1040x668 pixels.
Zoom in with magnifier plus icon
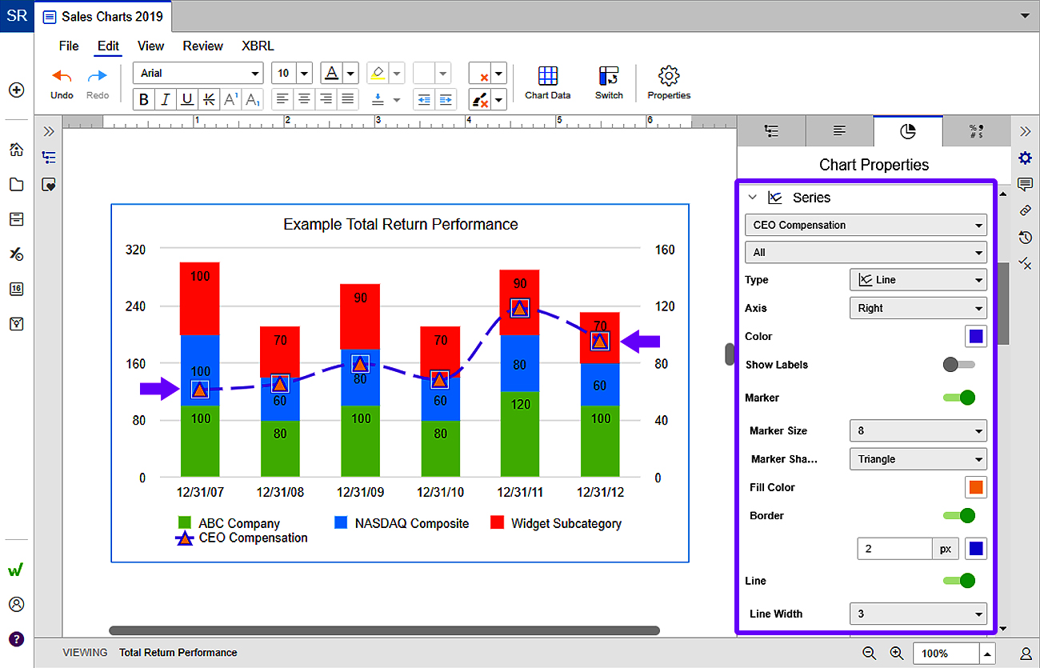pos(897,653)
